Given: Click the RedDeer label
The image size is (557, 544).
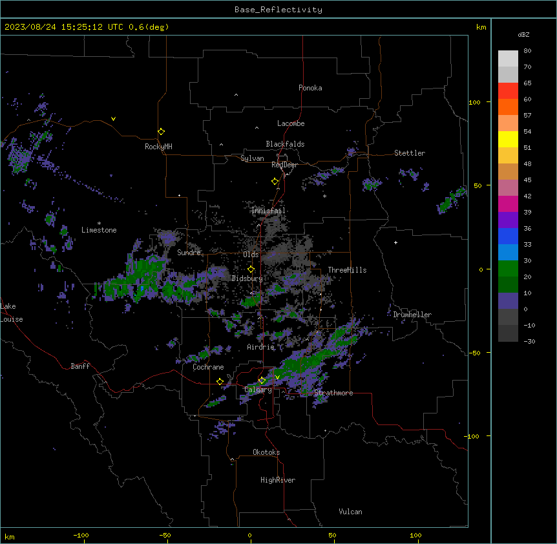Looking at the screenshot, I should (x=284, y=165).
